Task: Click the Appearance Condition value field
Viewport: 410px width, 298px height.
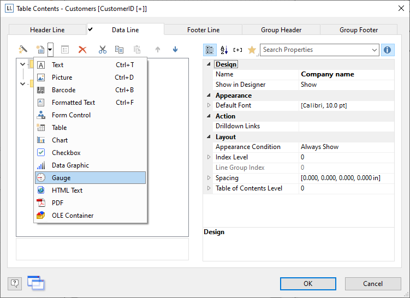Action: [x=346, y=147]
